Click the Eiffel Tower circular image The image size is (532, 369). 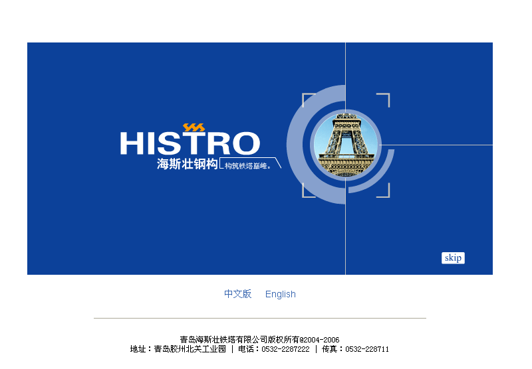[x=345, y=145]
